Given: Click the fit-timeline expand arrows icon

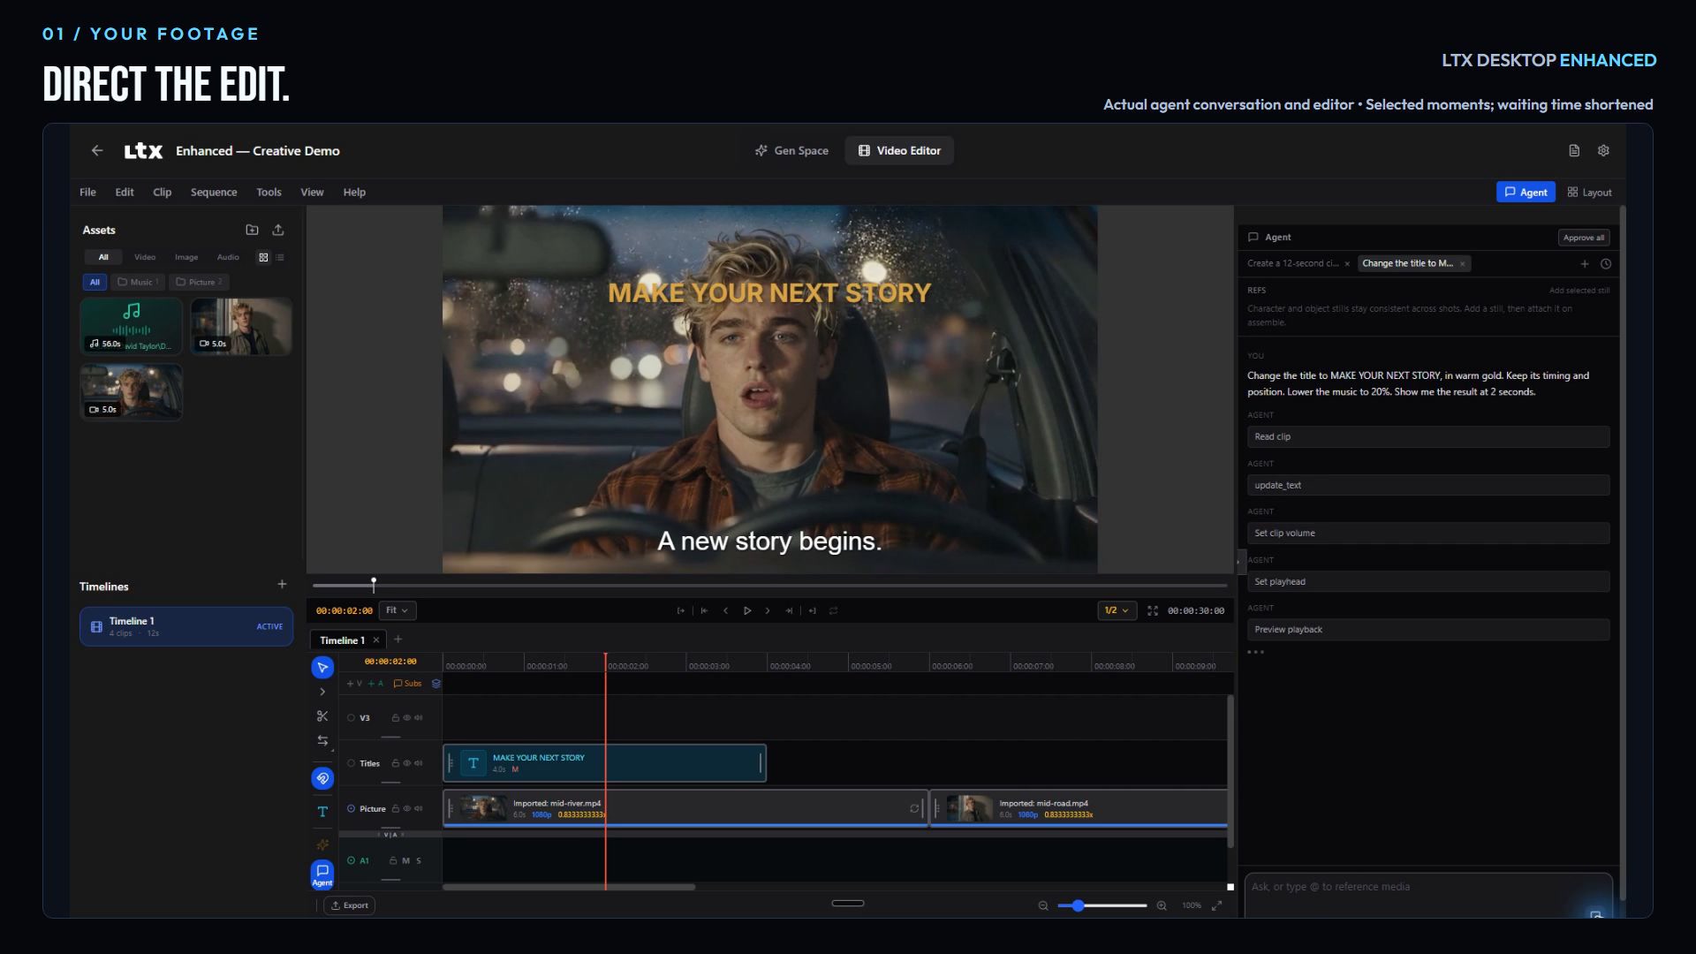Looking at the screenshot, I should pos(1216,905).
